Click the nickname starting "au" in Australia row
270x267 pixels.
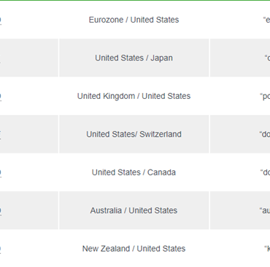(265, 210)
